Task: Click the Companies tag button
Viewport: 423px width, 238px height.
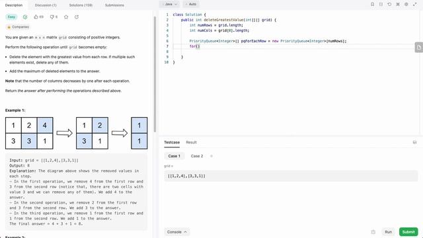Action: coord(18,27)
